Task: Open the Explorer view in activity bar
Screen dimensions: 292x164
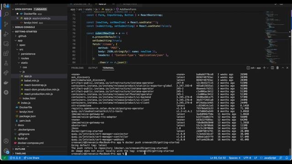Action: tap(6, 5)
